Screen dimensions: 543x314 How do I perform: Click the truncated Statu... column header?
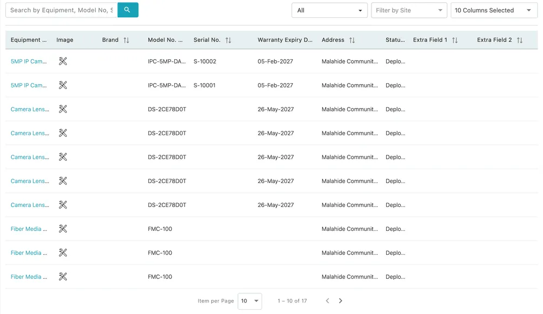coord(395,40)
